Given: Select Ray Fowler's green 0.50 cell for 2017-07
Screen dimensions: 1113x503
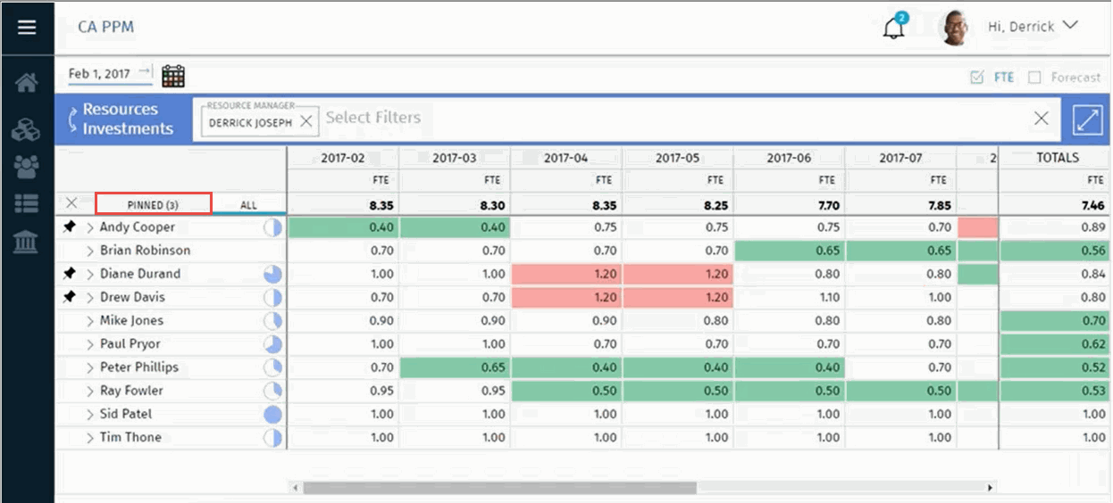Looking at the screenshot, I should (x=900, y=391).
